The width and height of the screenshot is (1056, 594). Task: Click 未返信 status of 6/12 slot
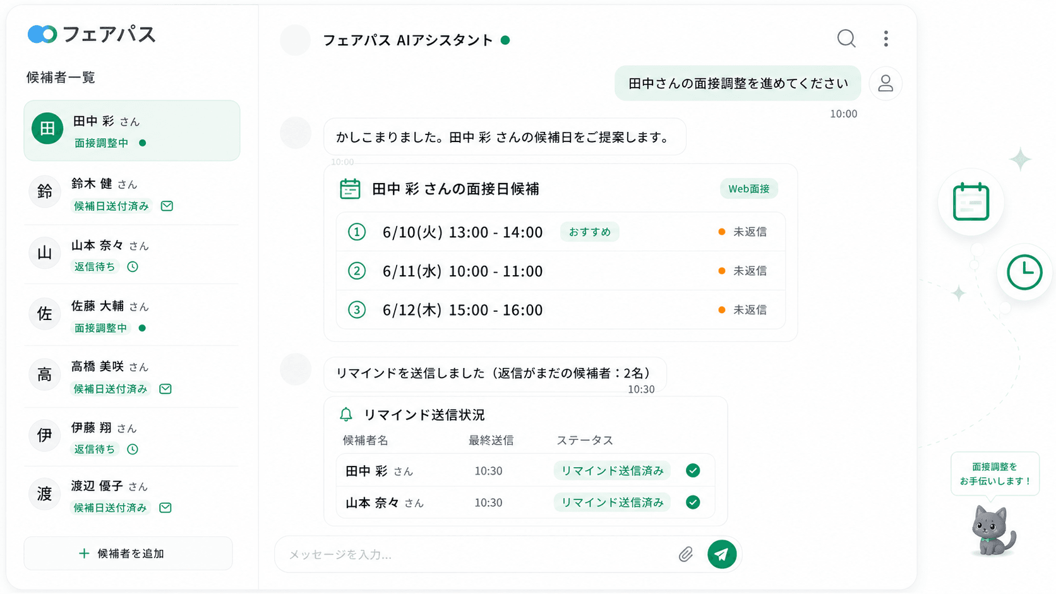click(743, 310)
